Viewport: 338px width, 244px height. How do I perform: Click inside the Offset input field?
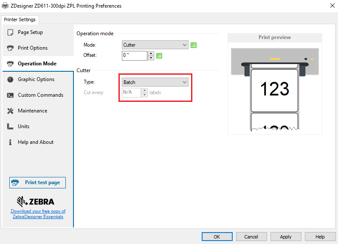point(134,56)
